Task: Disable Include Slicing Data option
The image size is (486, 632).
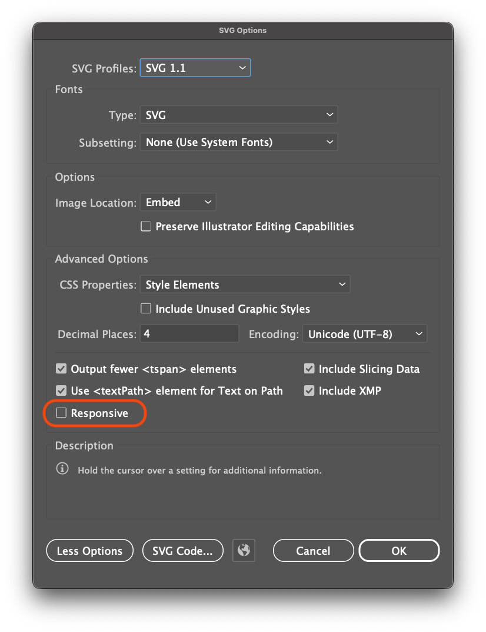Action: [x=309, y=368]
